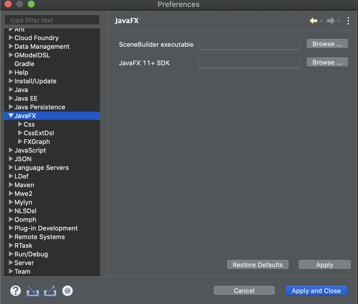358x304 pixels.
Task: Collapse the JavaFX tree node
Action: click(11, 115)
